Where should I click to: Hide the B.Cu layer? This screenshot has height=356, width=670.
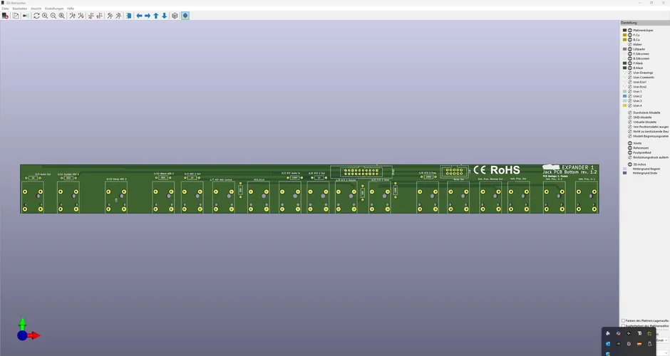pyautogui.click(x=630, y=40)
